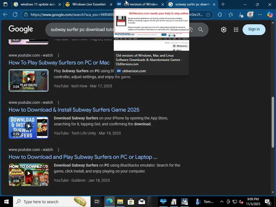Reload the page with the refresh icon
This screenshot has width=276, height=207.
(15, 15)
